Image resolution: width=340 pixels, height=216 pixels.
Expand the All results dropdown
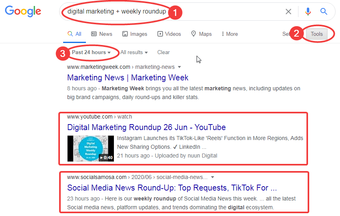coord(134,53)
